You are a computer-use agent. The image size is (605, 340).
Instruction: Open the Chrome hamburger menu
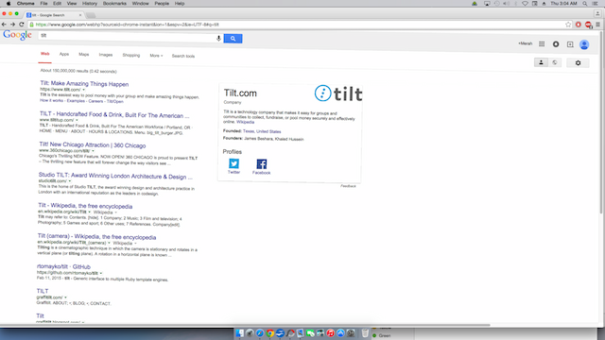point(597,25)
